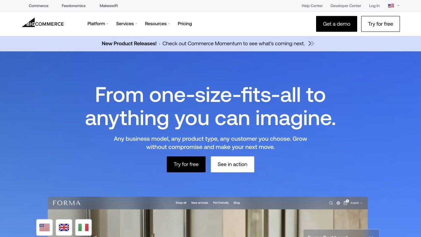Screen dimensions: 421x237
Task: Select the United Kingdom flag card
Action: pyautogui.click(x=64, y=227)
